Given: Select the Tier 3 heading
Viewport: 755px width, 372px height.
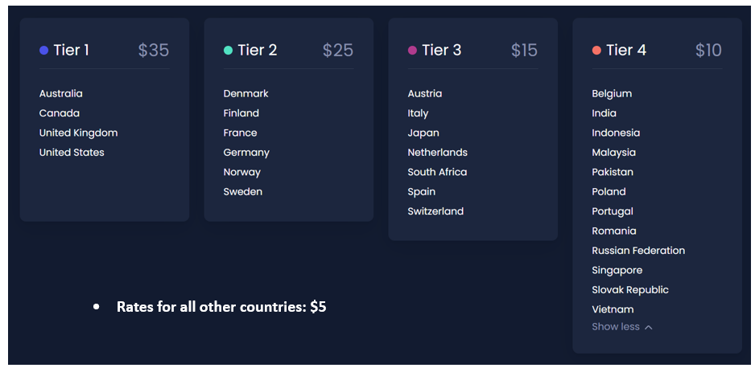Looking at the screenshot, I should [441, 51].
